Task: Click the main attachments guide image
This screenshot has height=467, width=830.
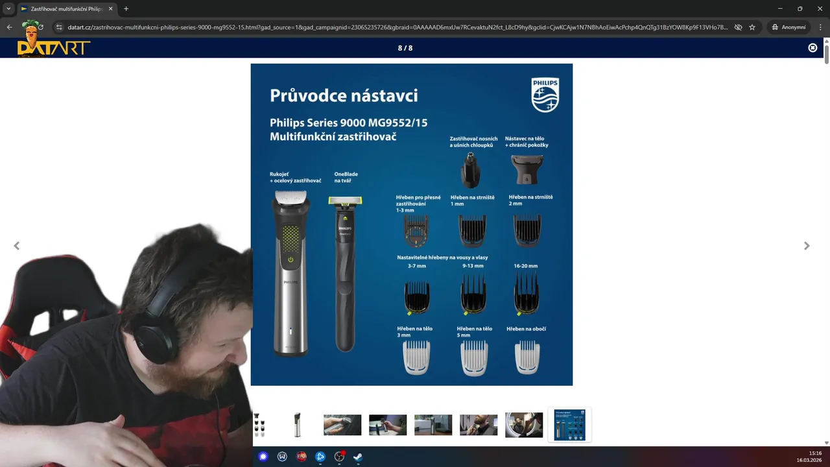Action: [412, 224]
